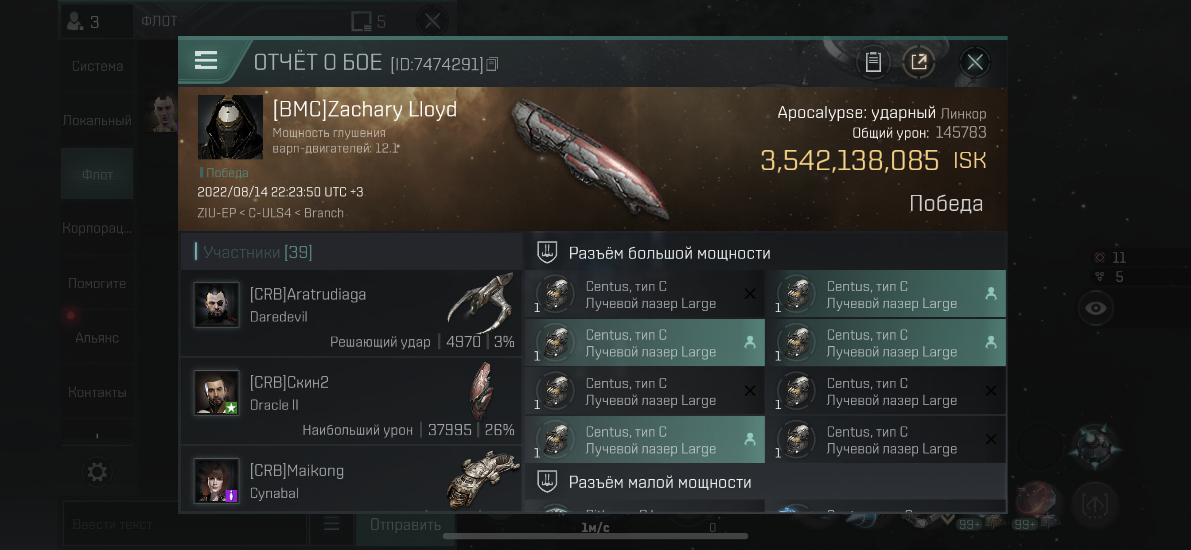The width and height of the screenshot is (1191, 550).
Task: Switch to the Альянс chat tab
Action: coord(97,338)
